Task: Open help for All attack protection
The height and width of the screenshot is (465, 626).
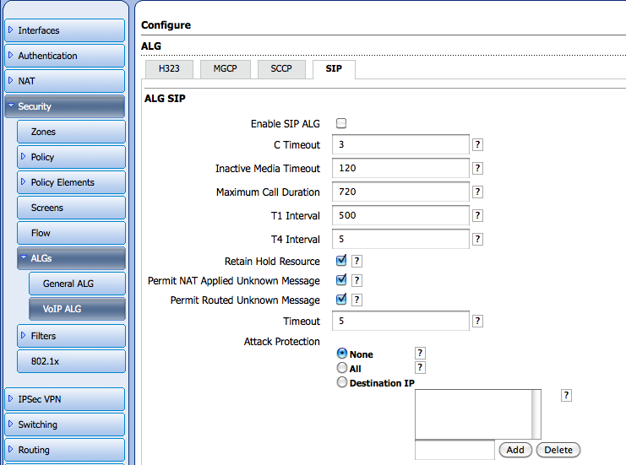Action: coord(420,368)
